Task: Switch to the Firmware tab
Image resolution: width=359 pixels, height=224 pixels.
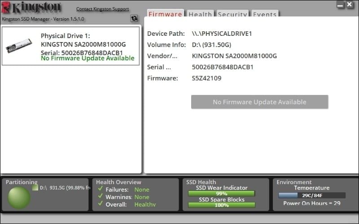Action: point(165,13)
